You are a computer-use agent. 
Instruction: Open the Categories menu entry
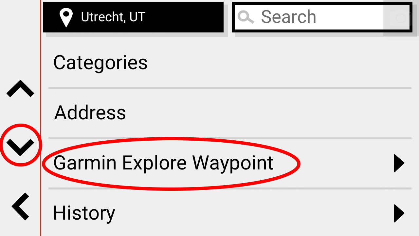coord(230,63)
